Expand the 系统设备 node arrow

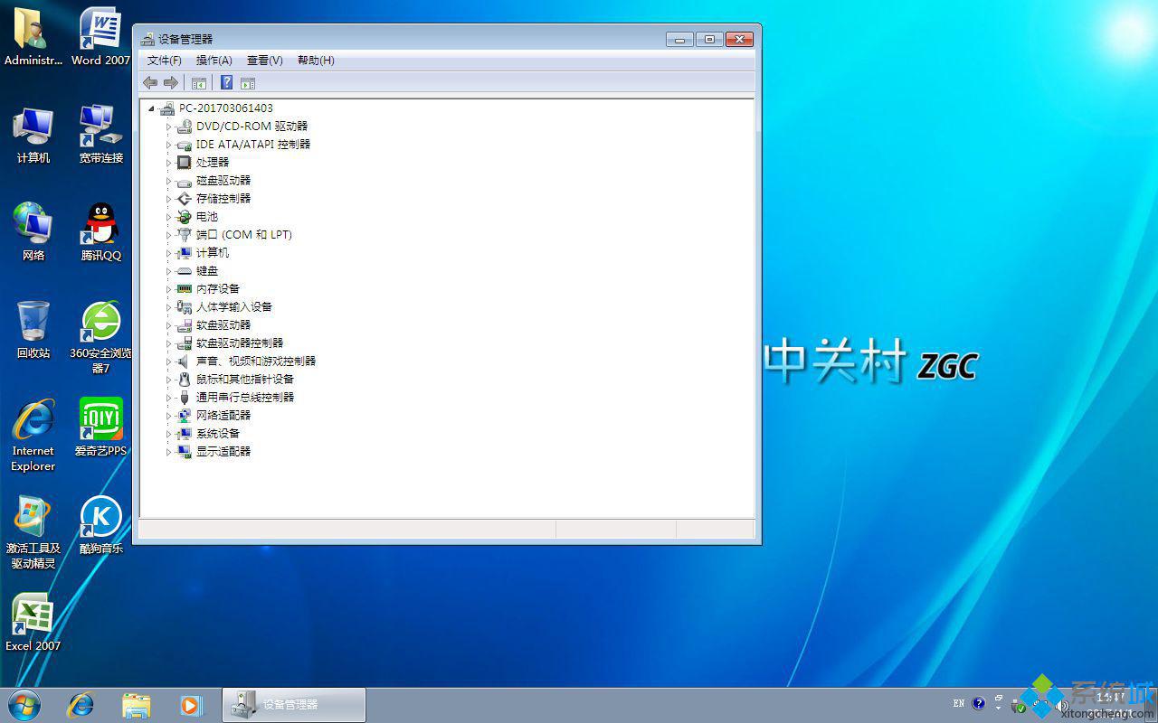point(168,434)
